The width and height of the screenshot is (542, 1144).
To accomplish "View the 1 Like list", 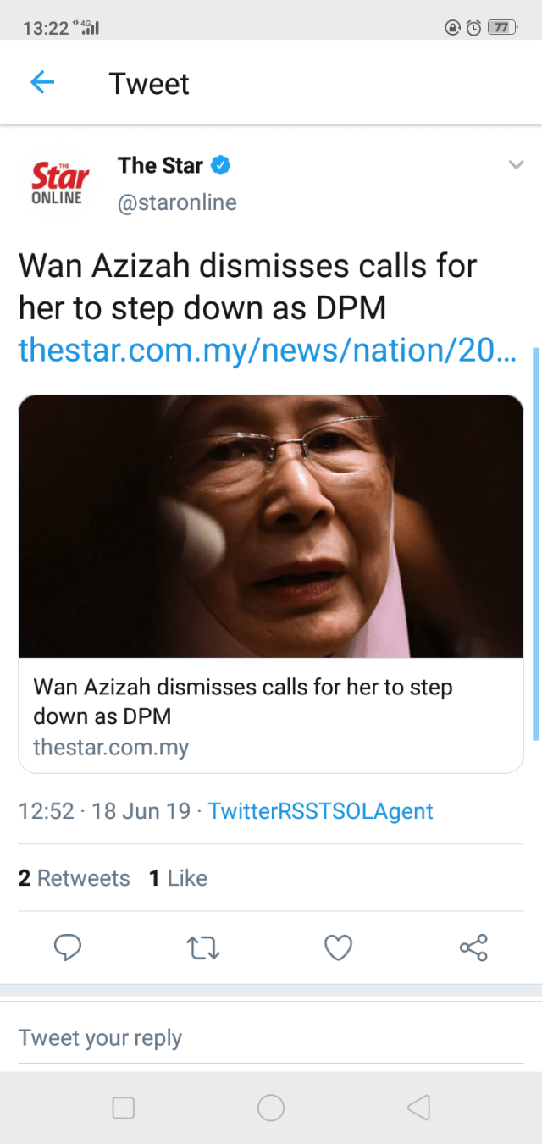I will [179, 878].
